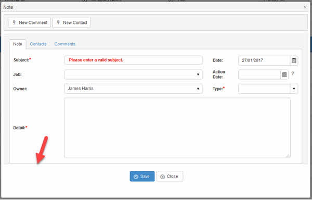Click the Date field showing 27/01/2017

pos(264,60)
